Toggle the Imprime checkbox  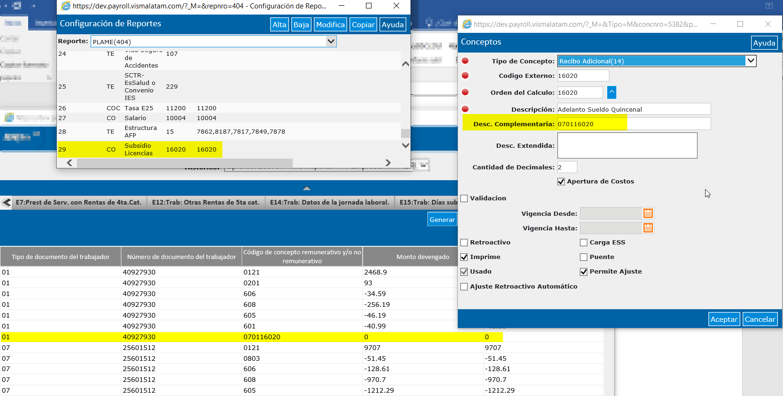464,257
